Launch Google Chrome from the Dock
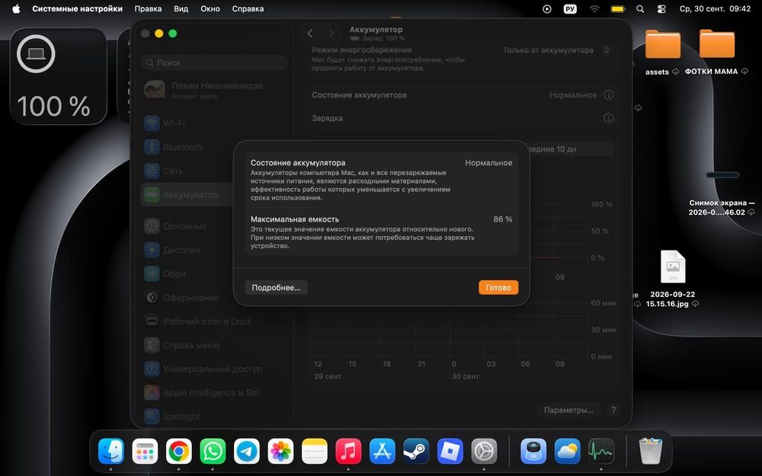 (179, 451)
